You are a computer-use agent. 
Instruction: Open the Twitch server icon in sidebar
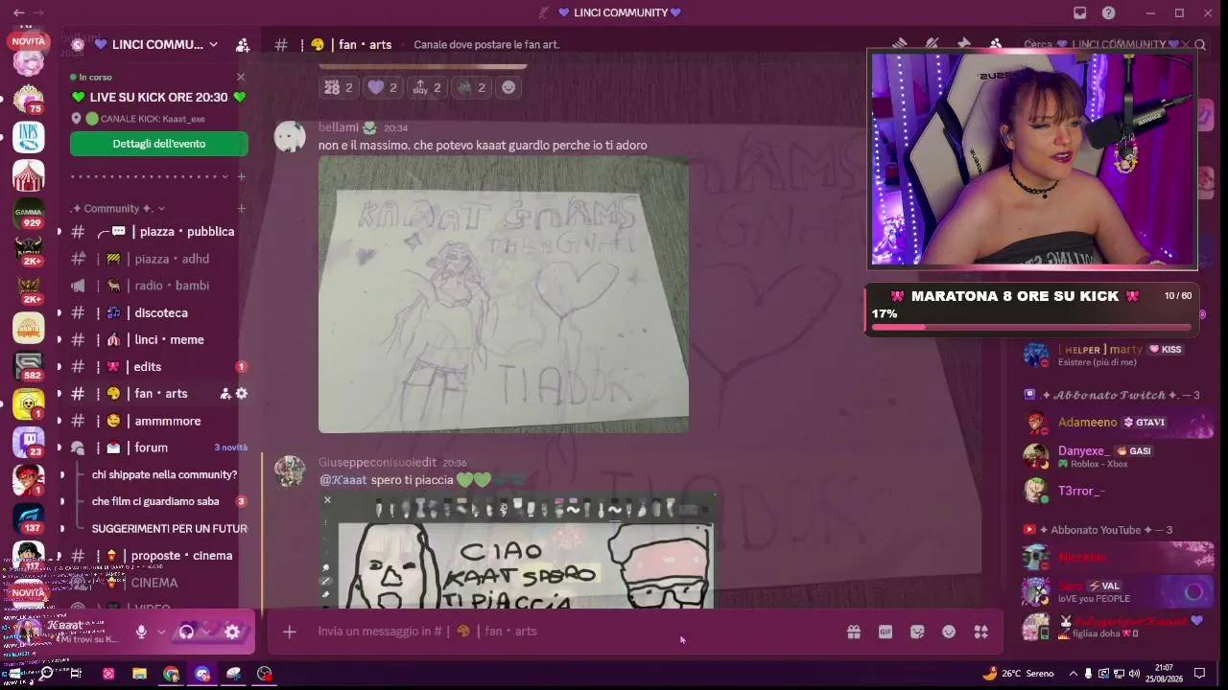(29, 442)
